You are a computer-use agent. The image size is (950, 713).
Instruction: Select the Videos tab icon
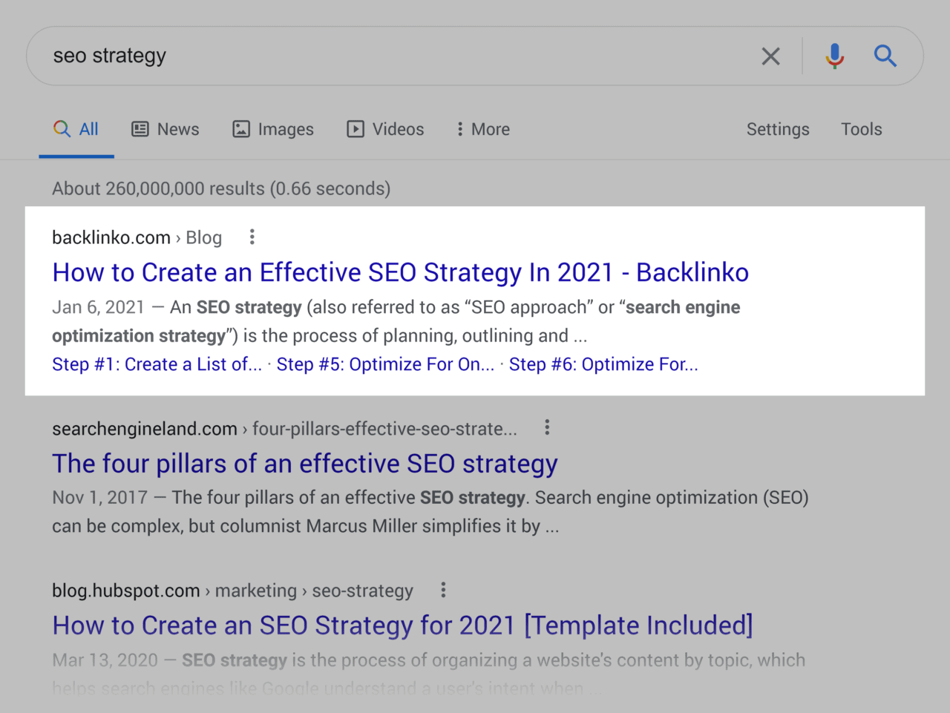click(356, 128)
